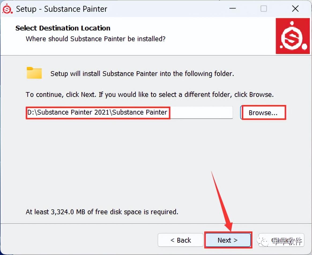Screen dimensions: 312x255
Task: Click the "Select Destination Location" heading
Action: tap(63, 28)
